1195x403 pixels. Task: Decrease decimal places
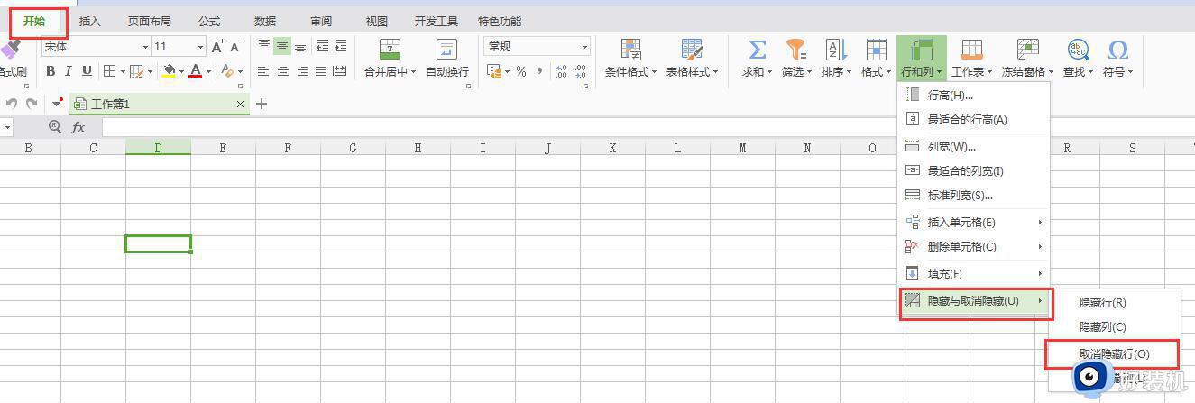coord(580,71)
